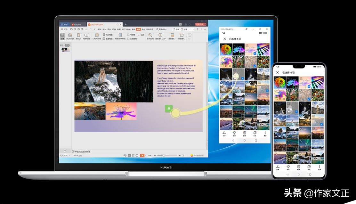The height and width of the screenshot is (204, 356).
Task: Click the AI smart assistant icon in status bar
Action: pyautogui.click(x=192, y=155)
